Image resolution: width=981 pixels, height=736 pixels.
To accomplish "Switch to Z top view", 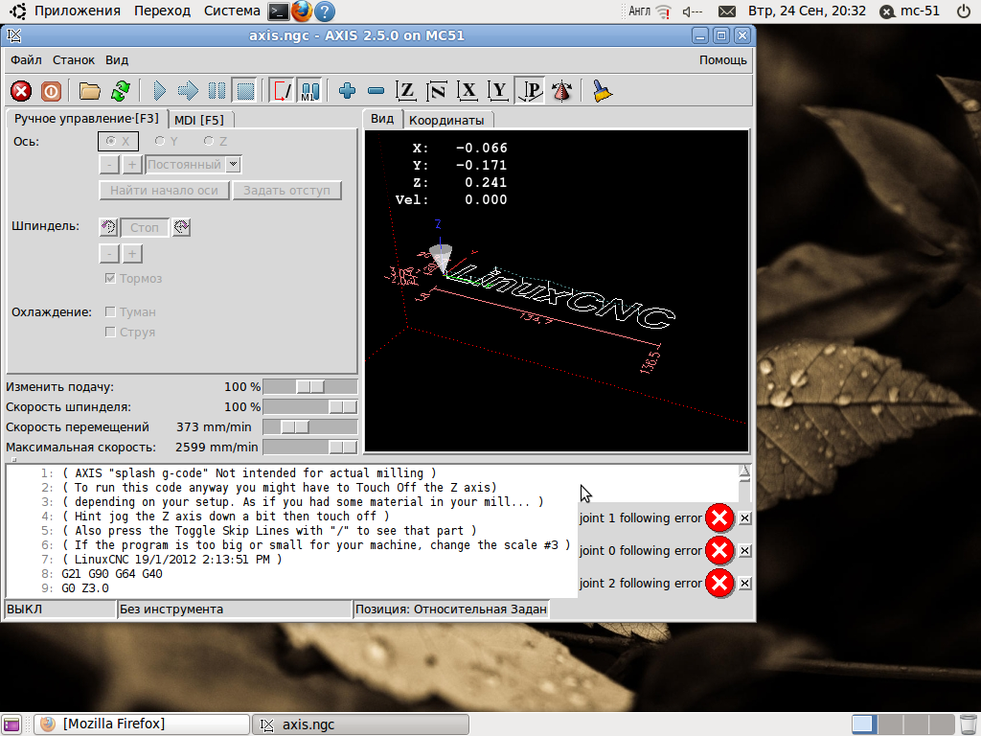I will [x=406, y=91].
